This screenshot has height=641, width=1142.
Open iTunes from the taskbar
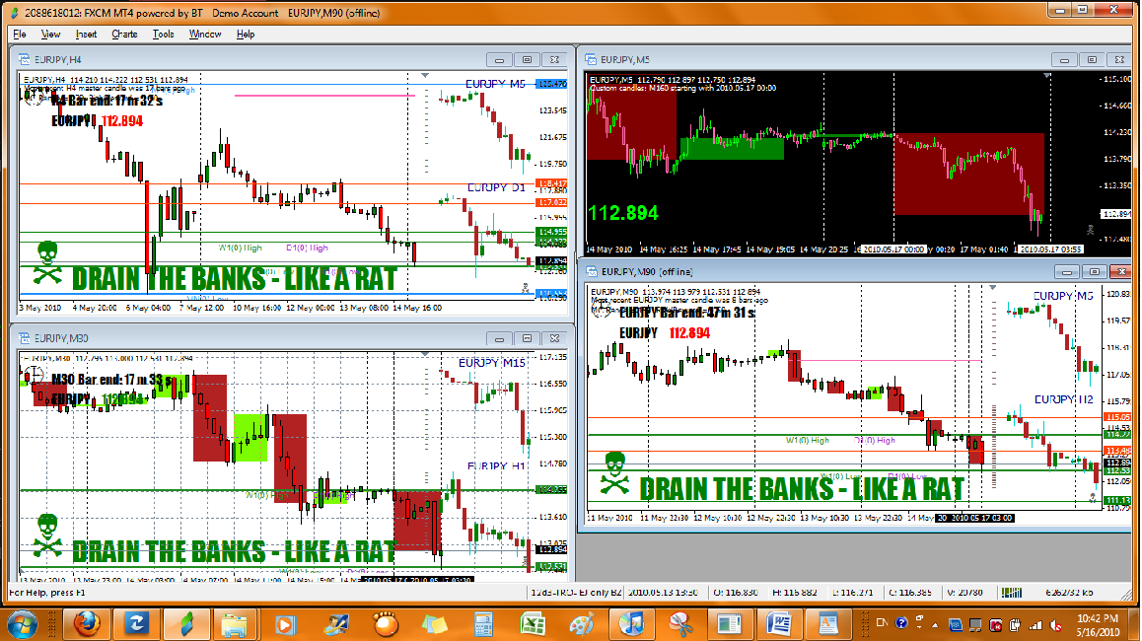(631, 624)
